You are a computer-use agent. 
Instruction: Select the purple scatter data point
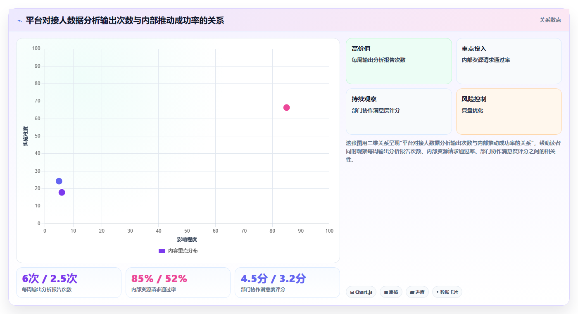(62, 192)
